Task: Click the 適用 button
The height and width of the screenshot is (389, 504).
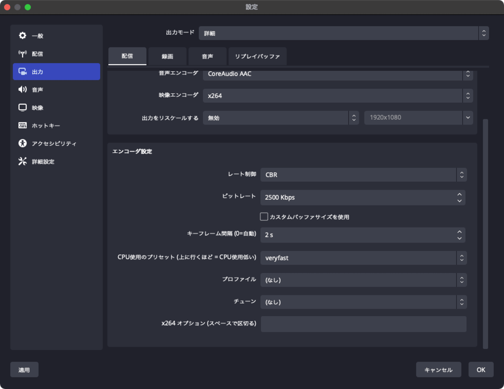Action: click(x=24, y=370)
